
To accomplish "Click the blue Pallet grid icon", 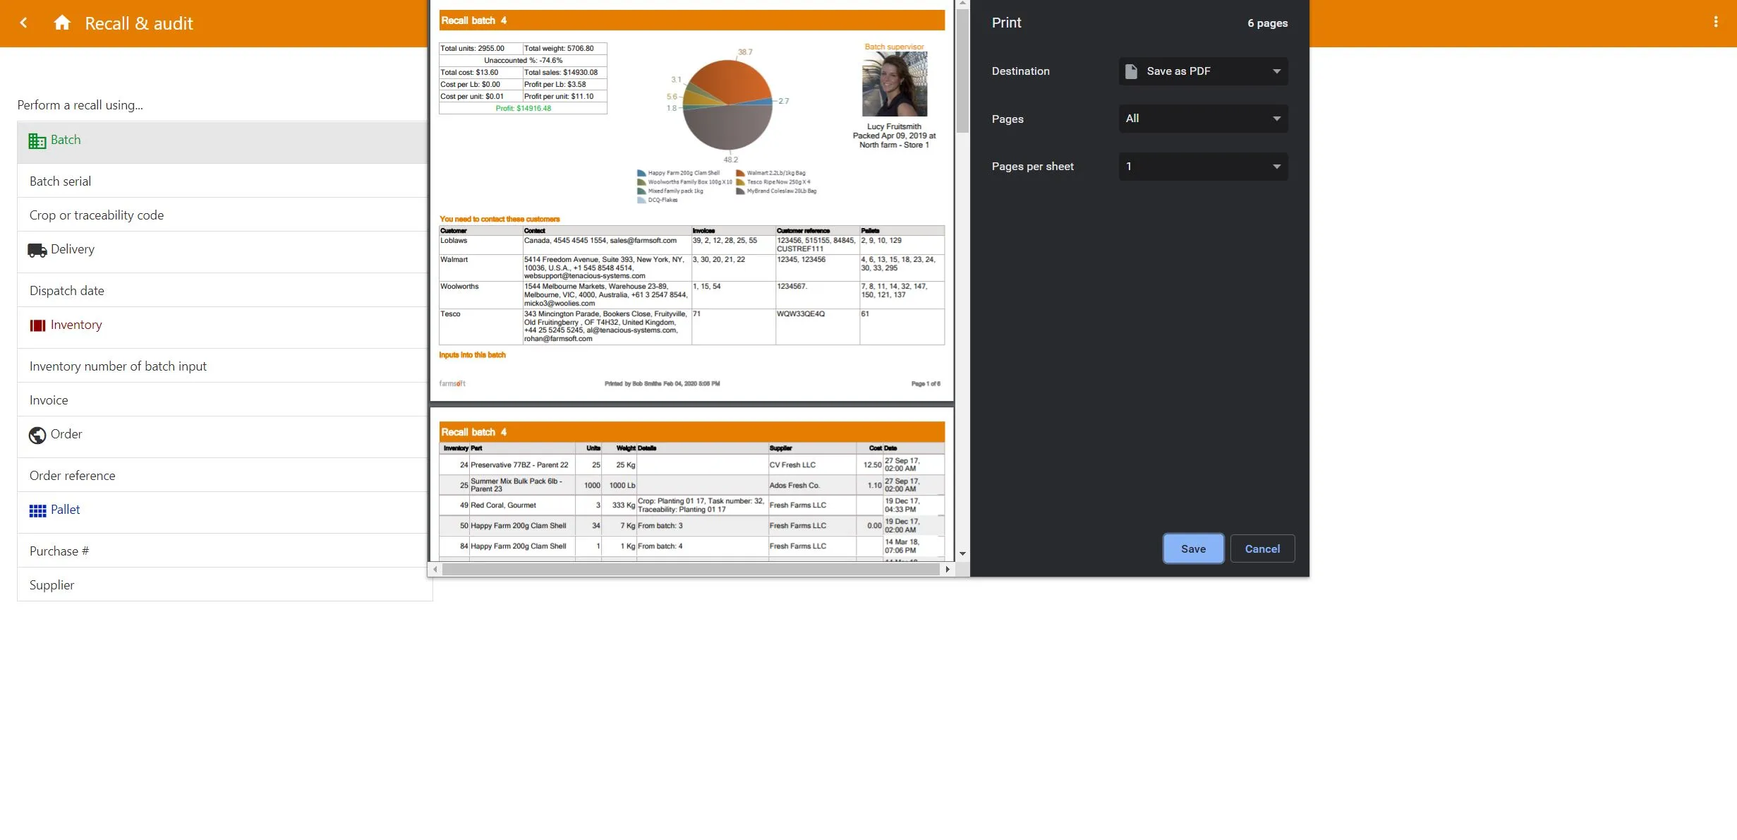I will click(x=37, y=511).
